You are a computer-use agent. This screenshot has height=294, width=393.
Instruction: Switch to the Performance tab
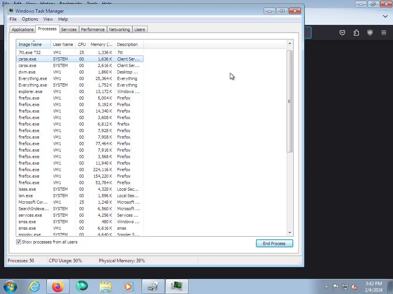point(92,29)
